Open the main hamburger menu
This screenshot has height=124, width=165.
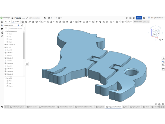coord(12,18)
